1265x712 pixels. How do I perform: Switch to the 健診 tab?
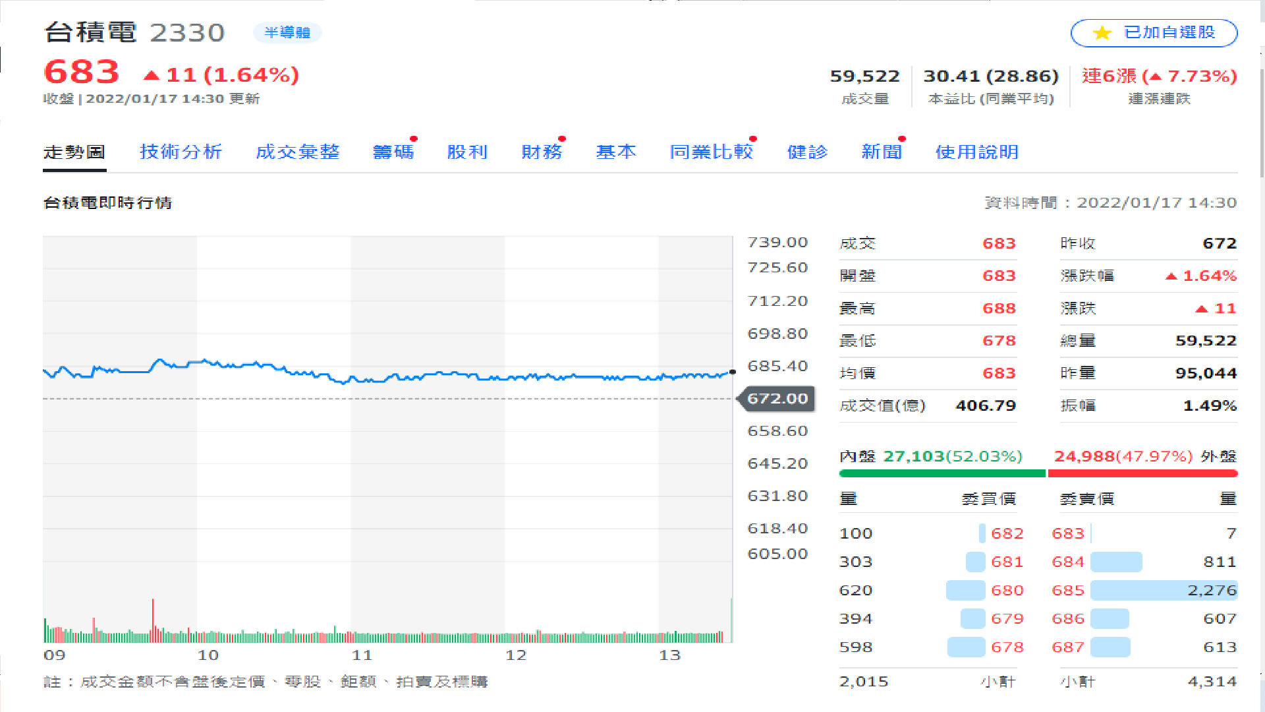coord(807,152)
